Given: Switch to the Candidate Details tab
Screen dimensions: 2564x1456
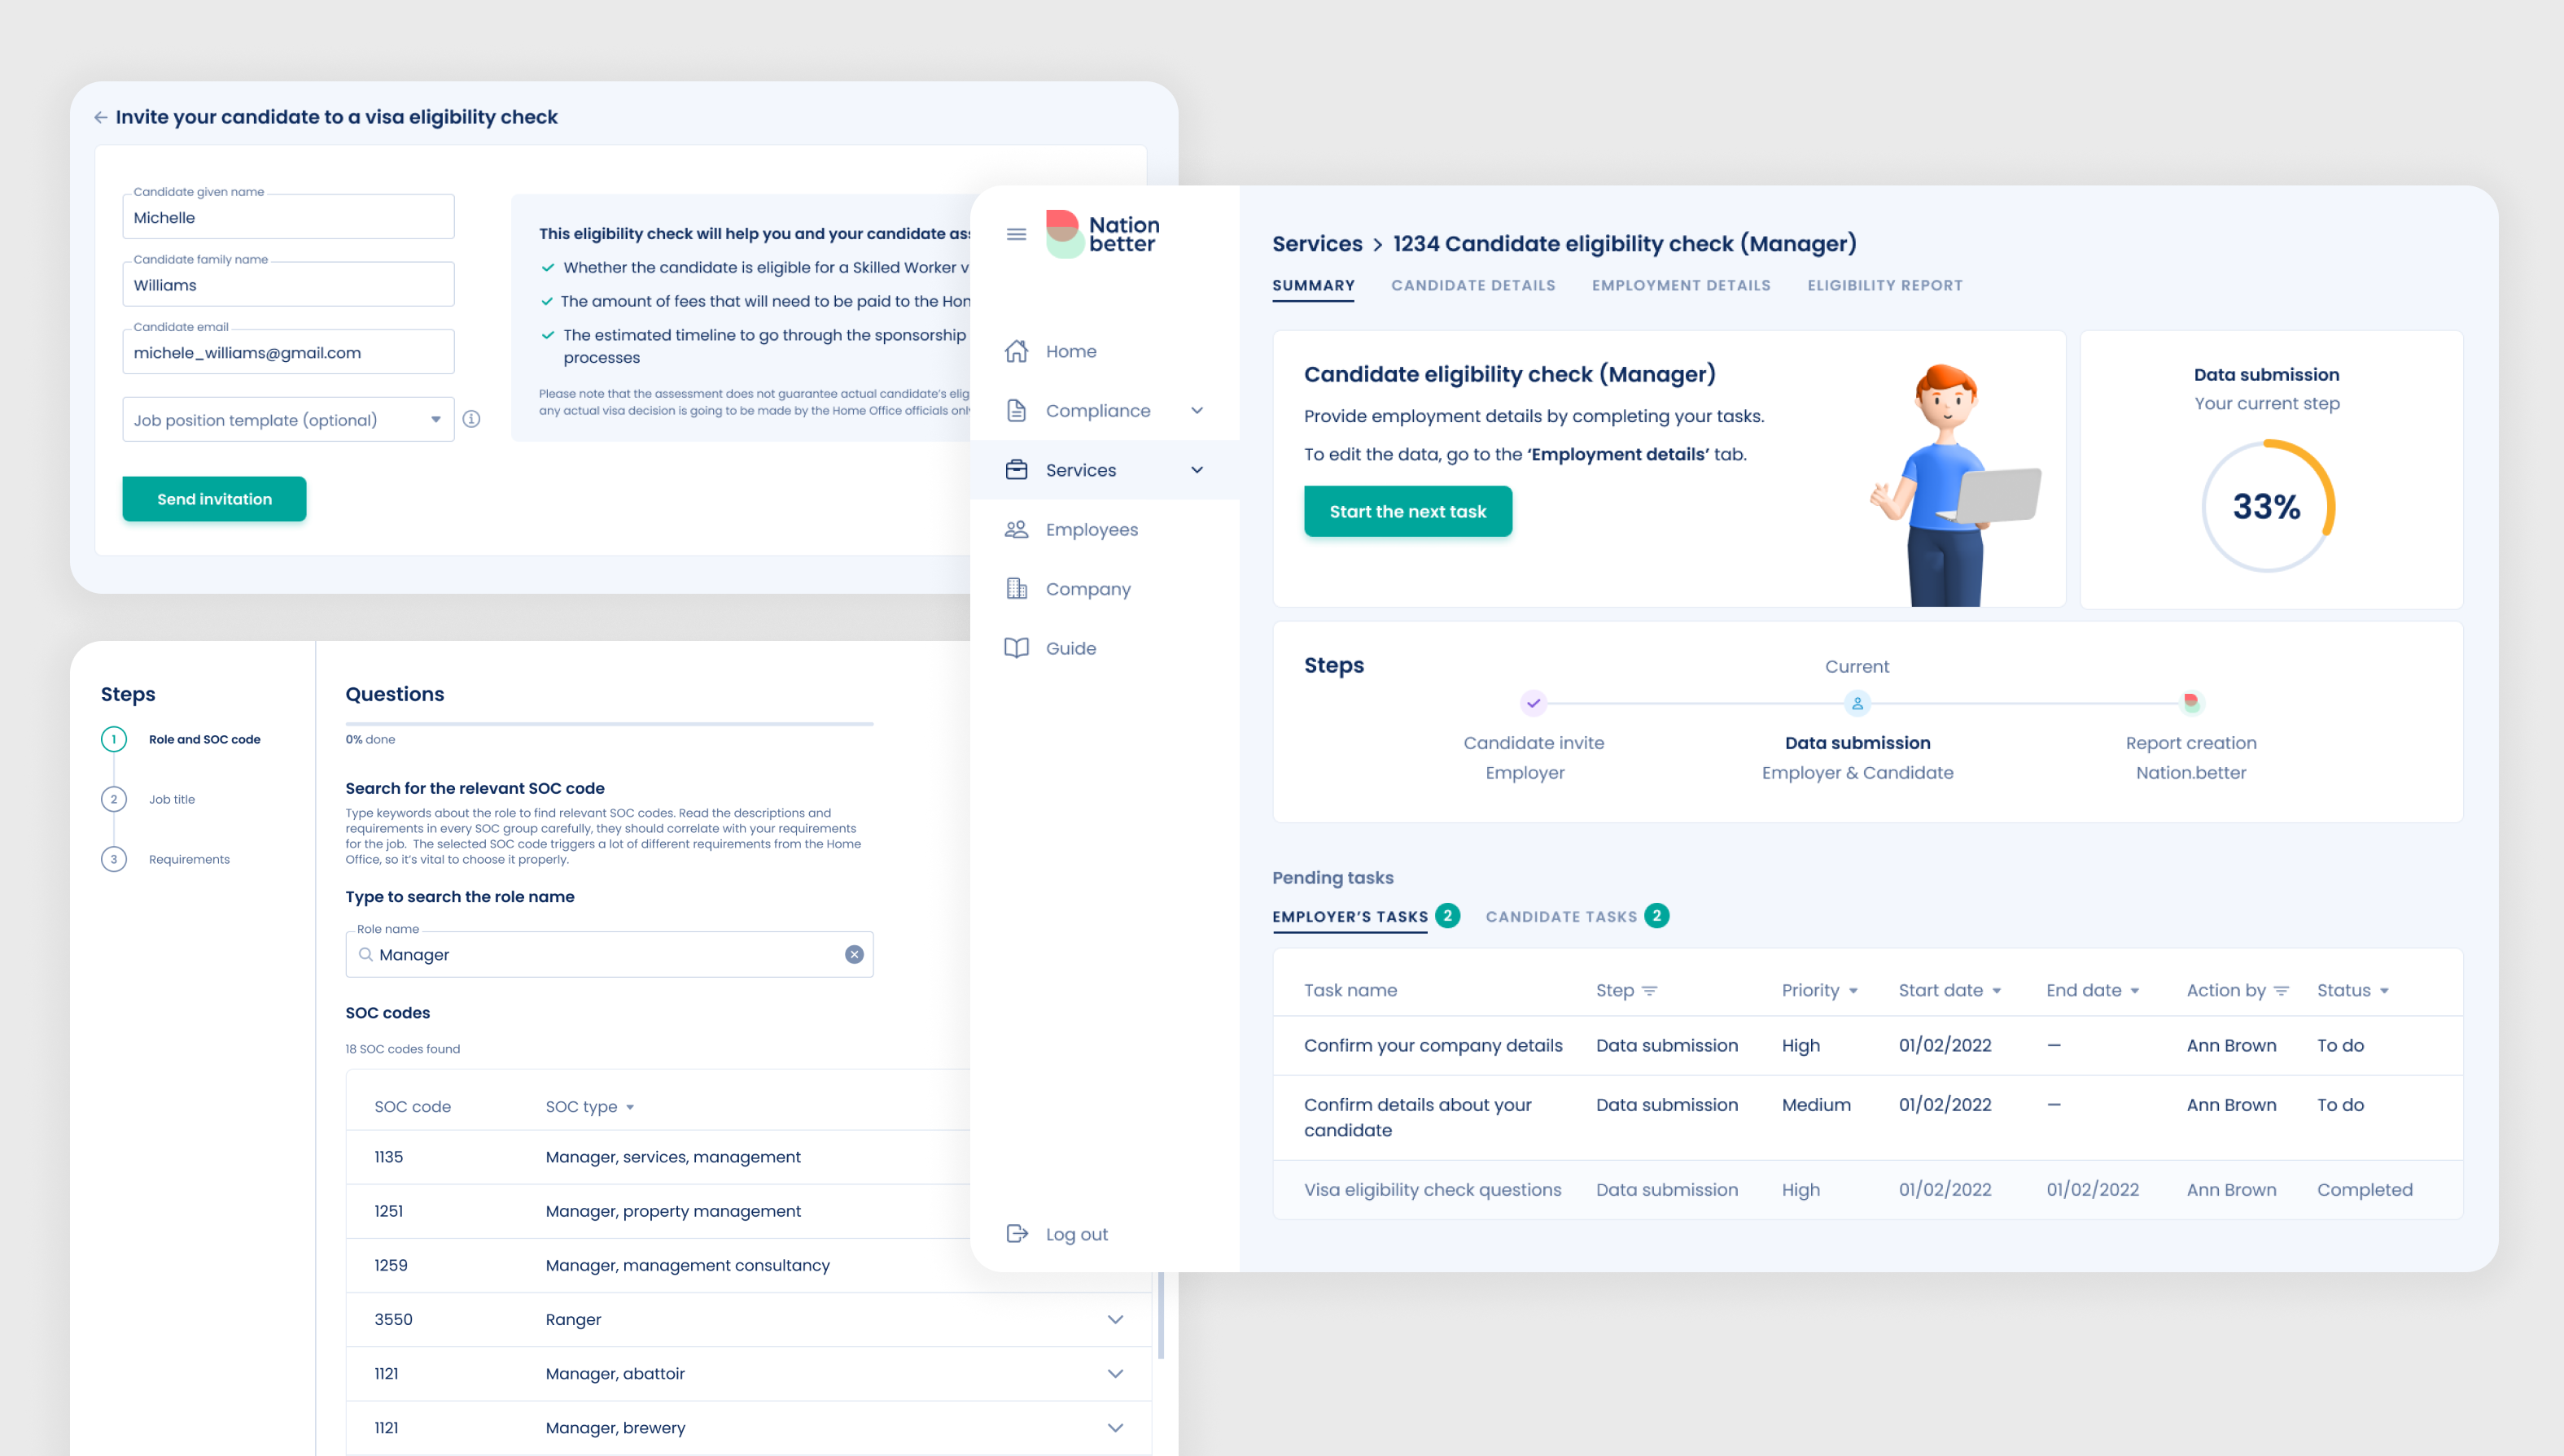Looking at the screenshot, I should click(x=1472, y=285).
